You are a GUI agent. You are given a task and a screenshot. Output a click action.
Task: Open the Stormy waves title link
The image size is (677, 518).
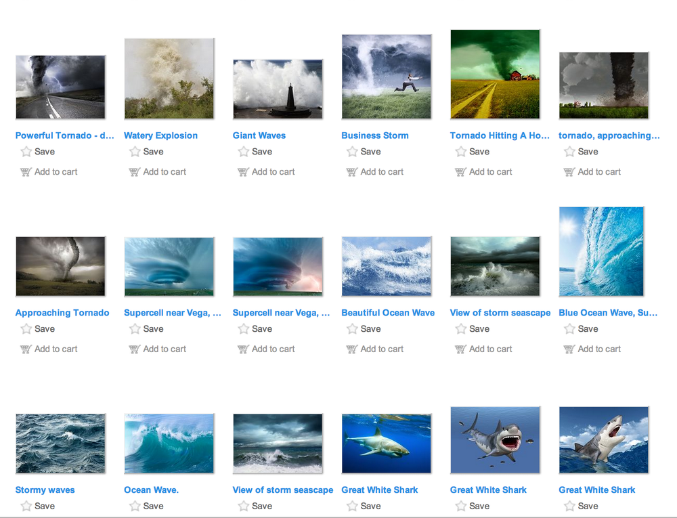(45, 490)
